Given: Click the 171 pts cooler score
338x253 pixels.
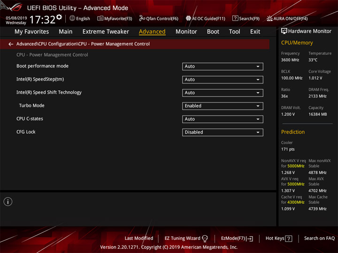Looking at the screenshot, I should (288, 149).
